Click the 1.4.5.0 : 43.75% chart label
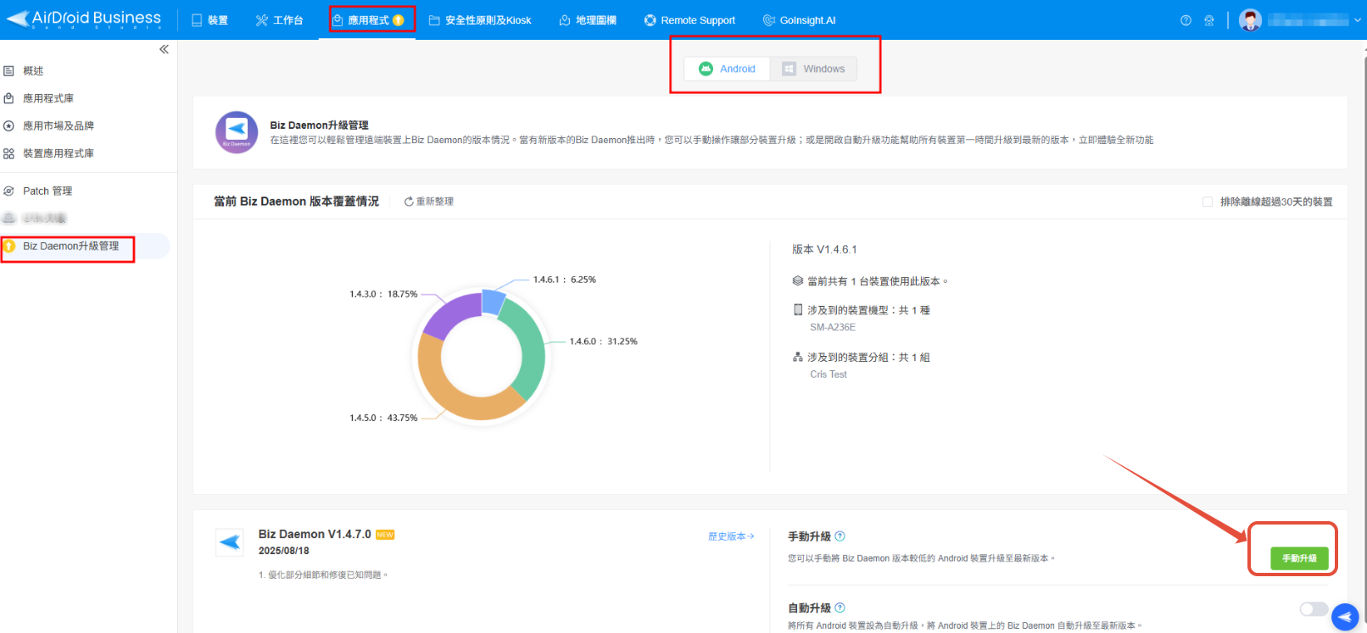Image resolution: width=1367 pixels, height=633 pixels. [383, 418]
